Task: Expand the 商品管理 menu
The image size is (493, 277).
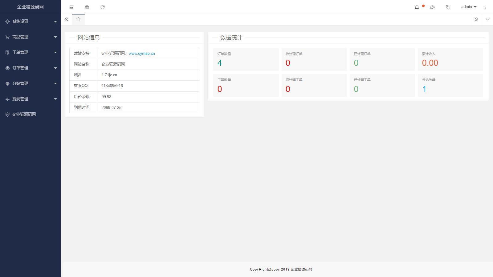Action: tap(31, 37)
